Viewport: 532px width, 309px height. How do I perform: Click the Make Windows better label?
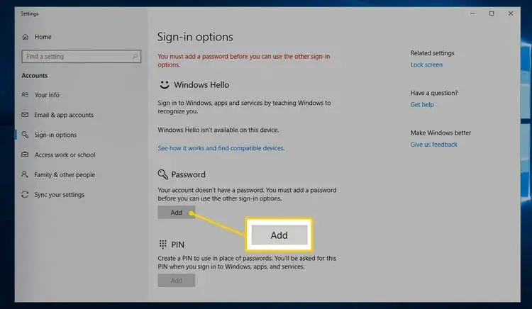440,133
